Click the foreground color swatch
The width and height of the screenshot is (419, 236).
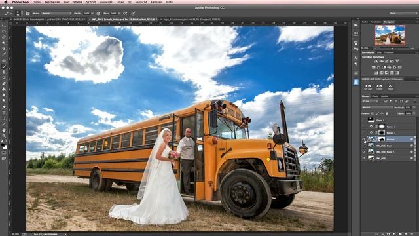3,145
